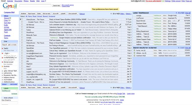The width and height of the screenshot is (192, 105).
Task: Collapse the Labels panel header
Action: (3, 88)
